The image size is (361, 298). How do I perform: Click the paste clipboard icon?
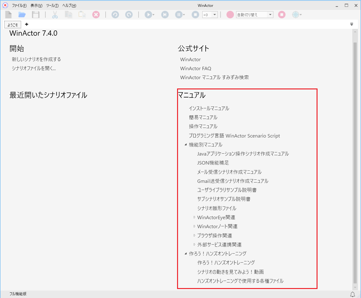(82, 15)
